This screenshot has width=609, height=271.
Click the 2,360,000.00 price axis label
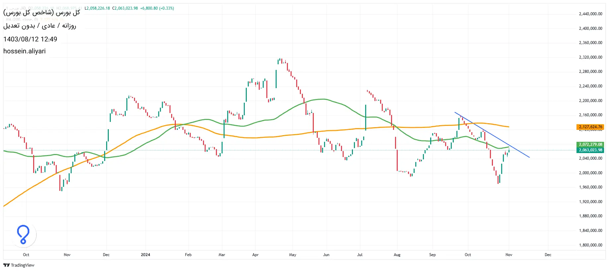(590, 43)
